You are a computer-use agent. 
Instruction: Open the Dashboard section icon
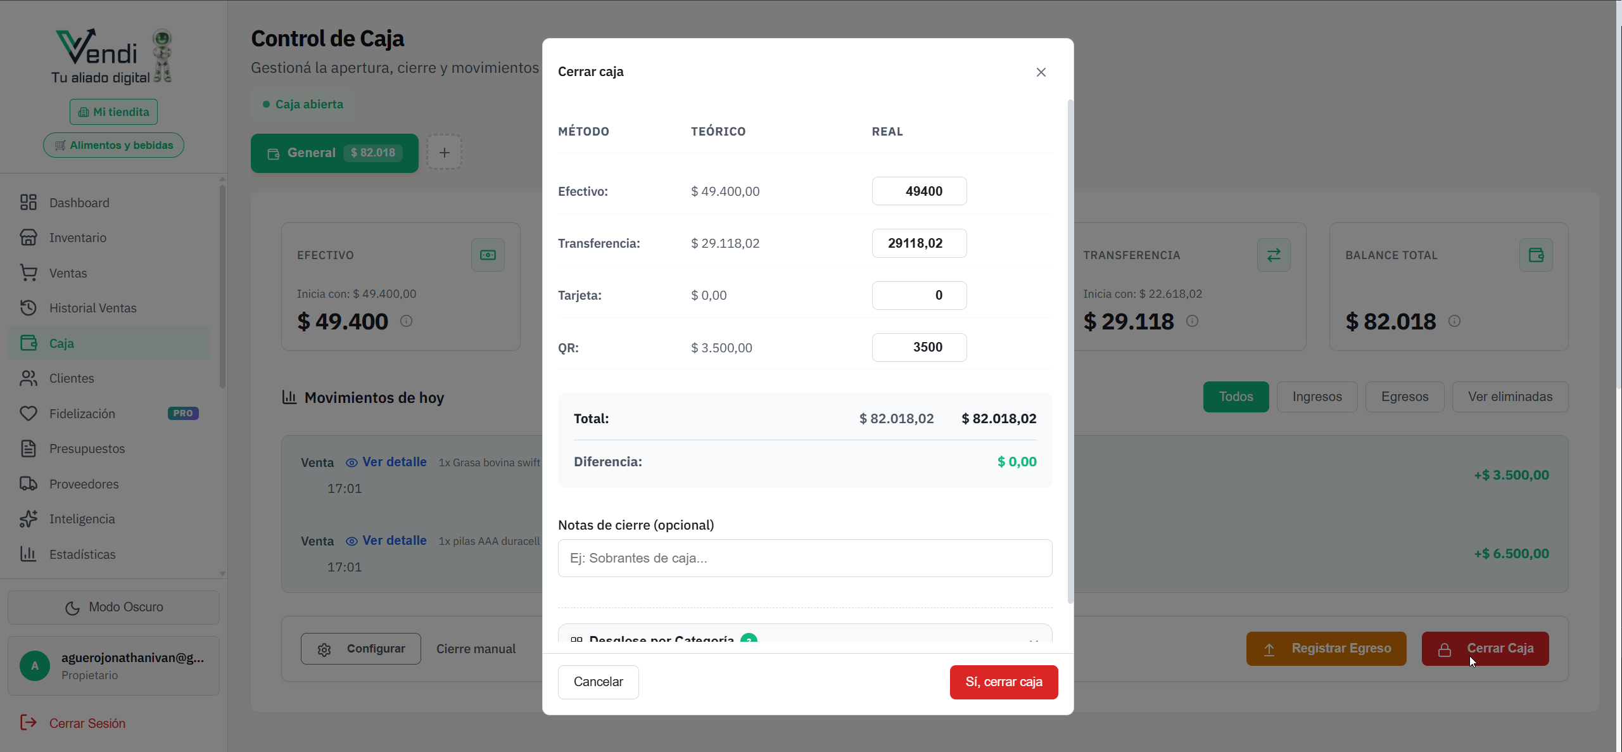point(29,202)
